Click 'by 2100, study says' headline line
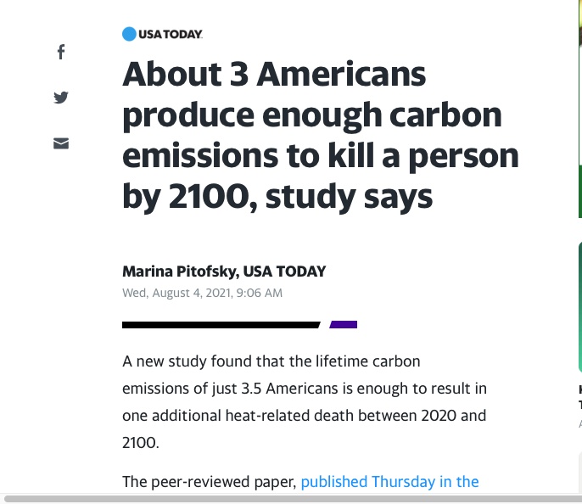Screen dimensions: 582x504 coord(277,197)
